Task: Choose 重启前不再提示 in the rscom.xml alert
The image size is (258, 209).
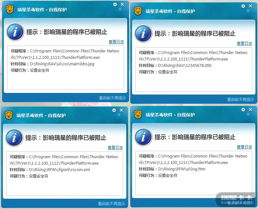Action: (111, 204)
